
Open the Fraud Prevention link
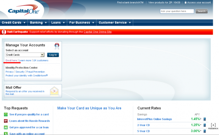click(x=36, y=72)
